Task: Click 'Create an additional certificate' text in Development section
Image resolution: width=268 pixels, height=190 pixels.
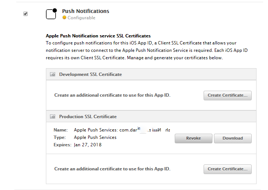Action: click(x=112, y=95)
